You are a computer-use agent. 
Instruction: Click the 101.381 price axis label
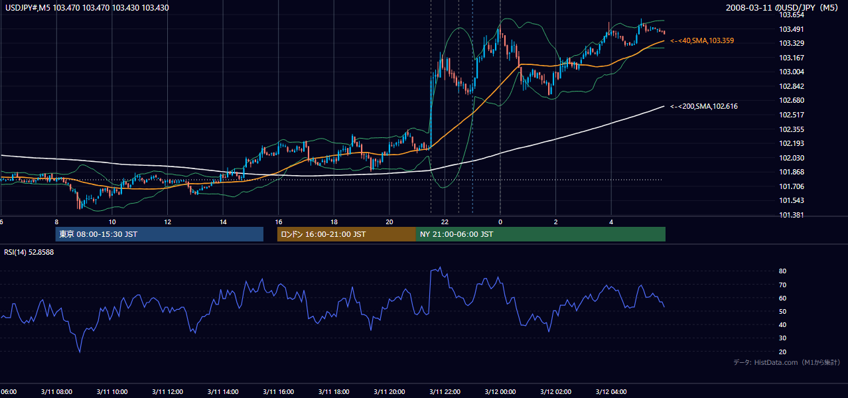pos(791,215)
